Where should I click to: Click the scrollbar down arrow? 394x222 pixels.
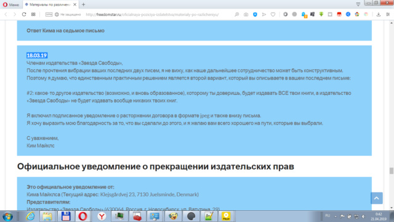[392, 208]
